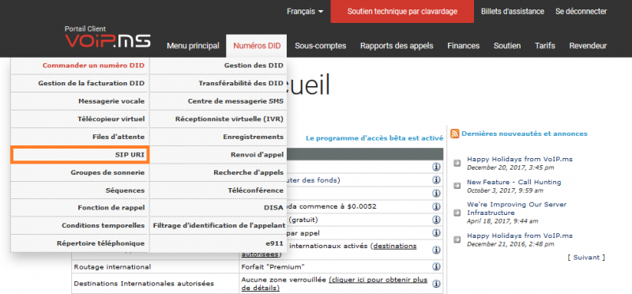632x294 pixels.
Task: Open 'Recherche d'appels'
Action: tap(218, 172)
